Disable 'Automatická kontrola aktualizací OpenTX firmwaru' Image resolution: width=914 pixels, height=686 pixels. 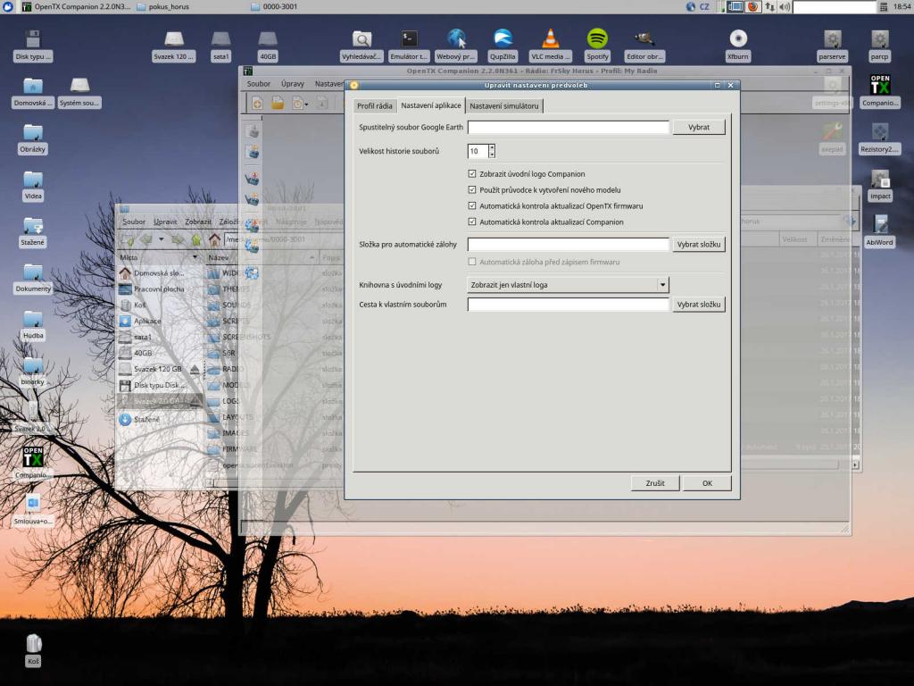click(472, 206)
